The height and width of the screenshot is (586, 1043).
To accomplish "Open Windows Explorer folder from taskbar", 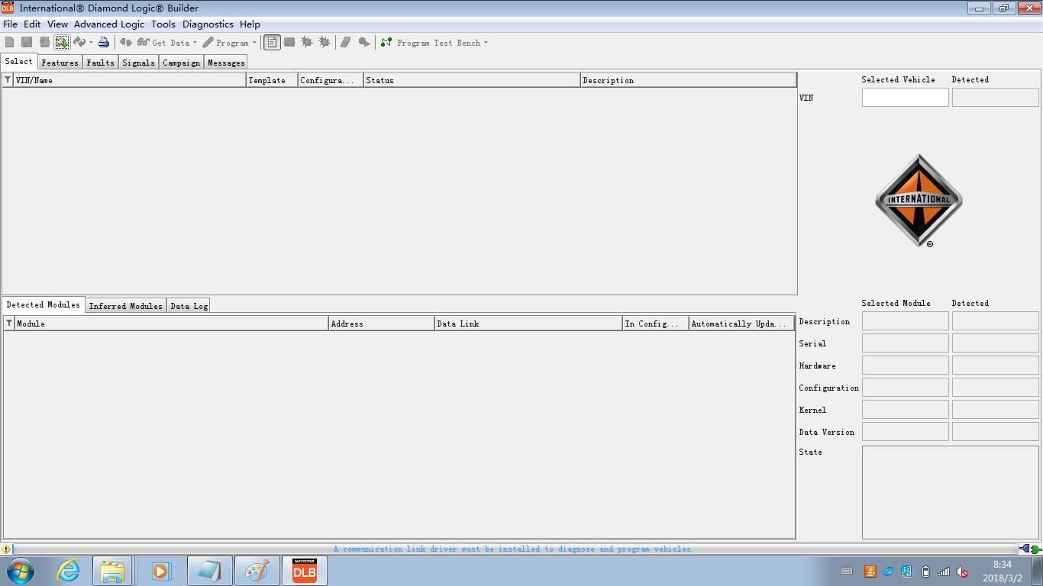I will point(113,571).
